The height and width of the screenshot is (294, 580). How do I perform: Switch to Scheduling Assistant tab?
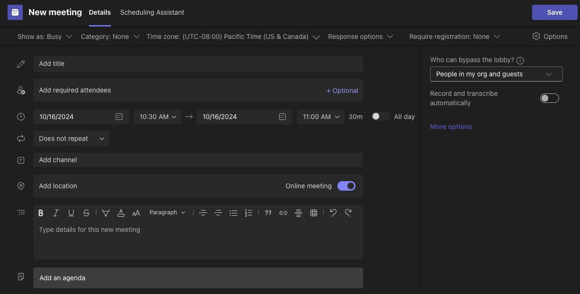point(152,12)
